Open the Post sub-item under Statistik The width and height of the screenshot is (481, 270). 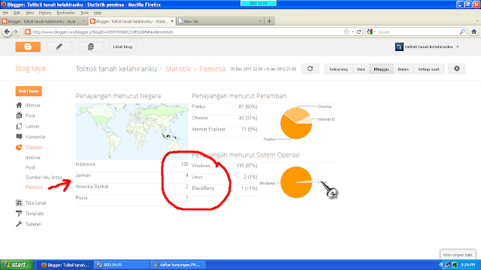tap(30, 167)
